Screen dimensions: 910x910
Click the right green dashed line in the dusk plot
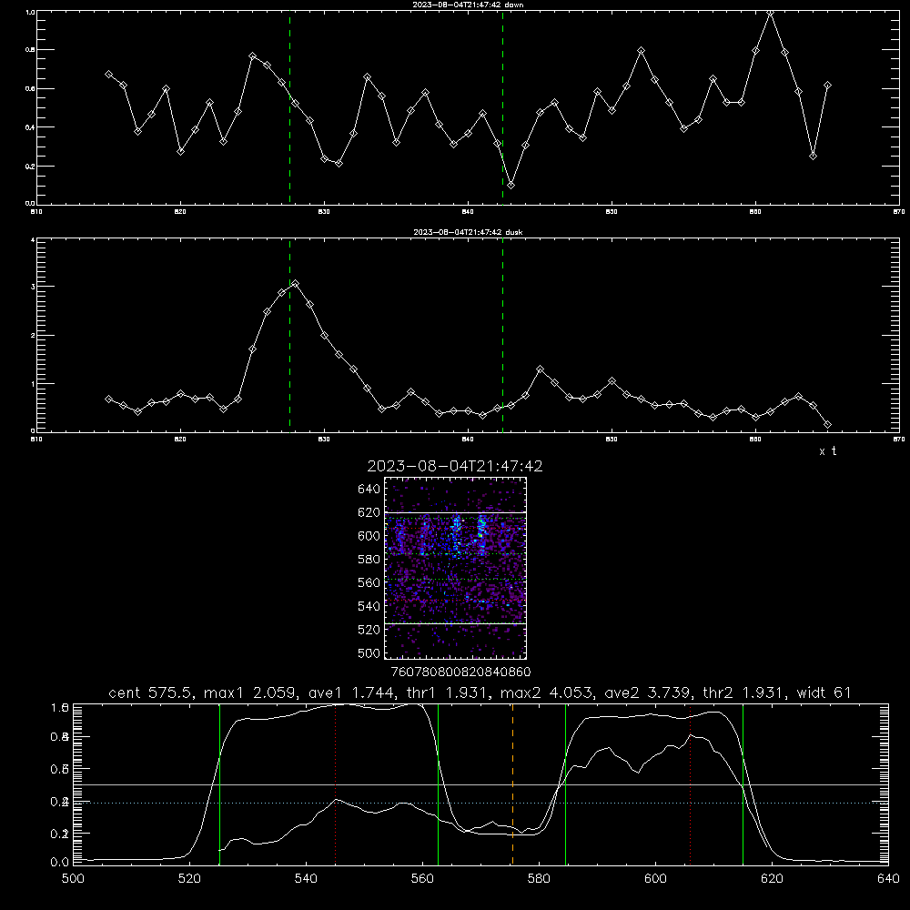[502, 336]
